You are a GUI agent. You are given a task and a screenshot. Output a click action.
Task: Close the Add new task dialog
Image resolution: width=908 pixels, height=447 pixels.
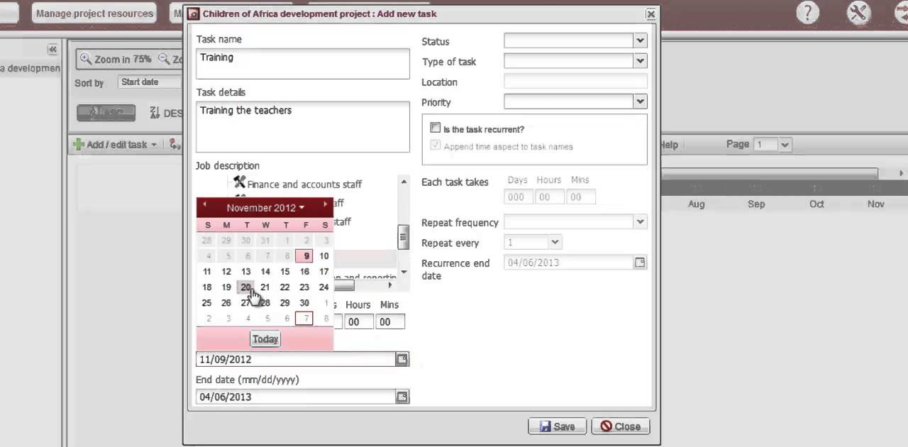(x=650, y=13)
